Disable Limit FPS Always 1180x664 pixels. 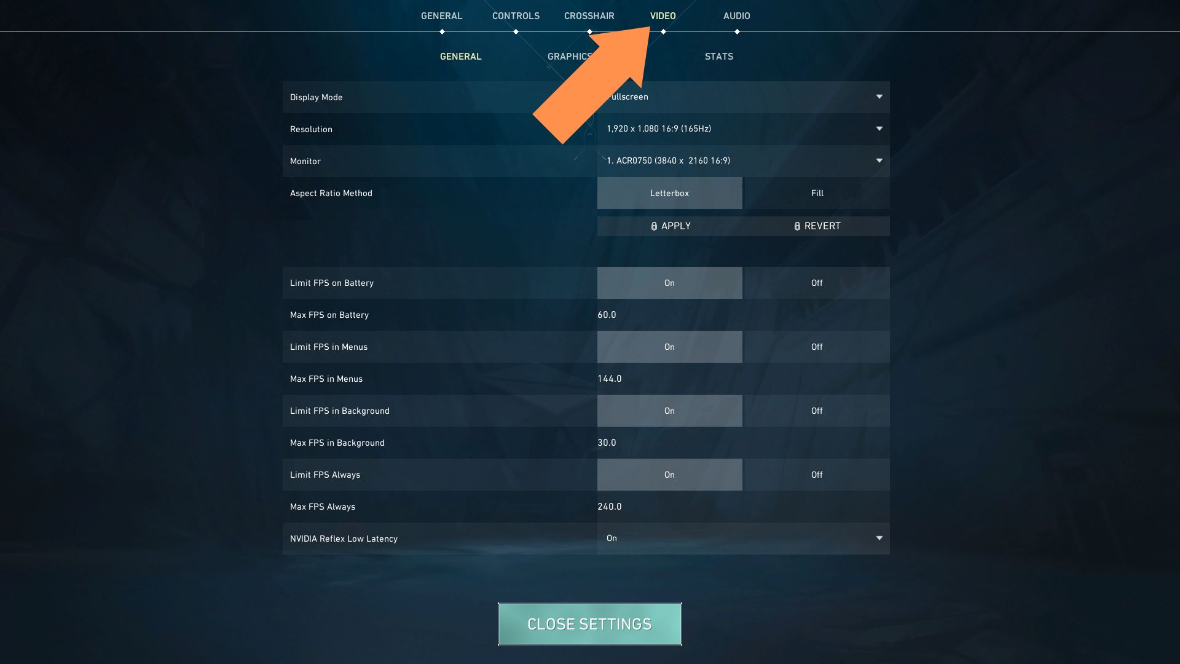pos(816,474)
